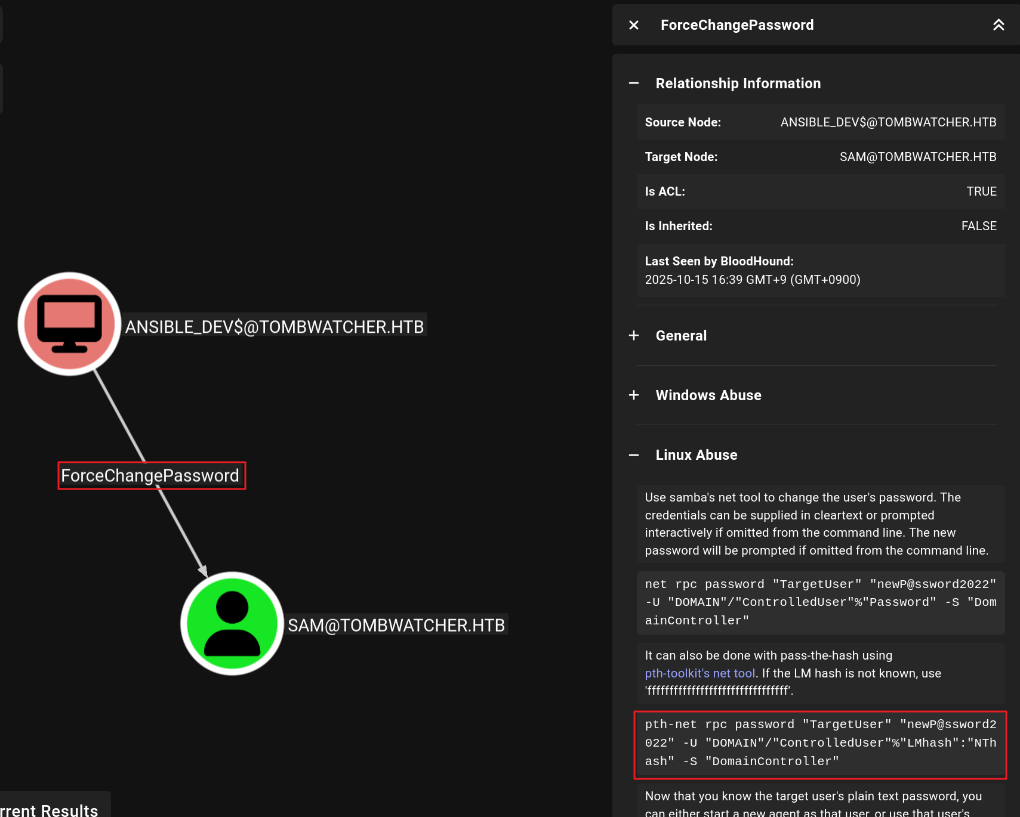The image size is (1020, 817).
Task: Click the ANSIBLE_DEV$ computer node icon
Action: click(x=69, y=324)
